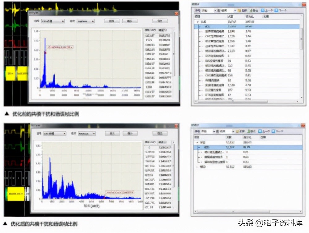Collapse the root tree node in lower statistics window
Image resolution: width=309 pixels, height=233 pixels.
[x=197, y=142]
